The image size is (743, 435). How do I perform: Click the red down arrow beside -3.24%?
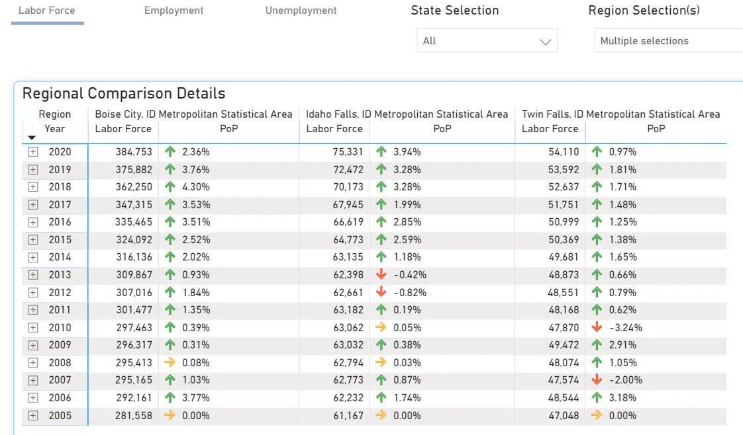tap(597, 327)
